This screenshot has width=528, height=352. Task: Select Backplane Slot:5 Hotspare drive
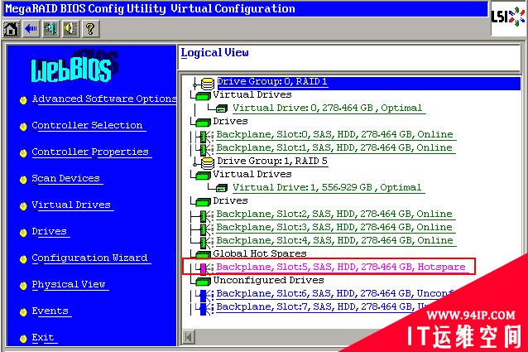341,268
